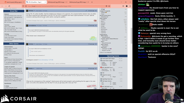This screenshot has height=103, width=184.
Task: Click olimoley's avatar icon on post #24
Action: click(x=27, y=11)
